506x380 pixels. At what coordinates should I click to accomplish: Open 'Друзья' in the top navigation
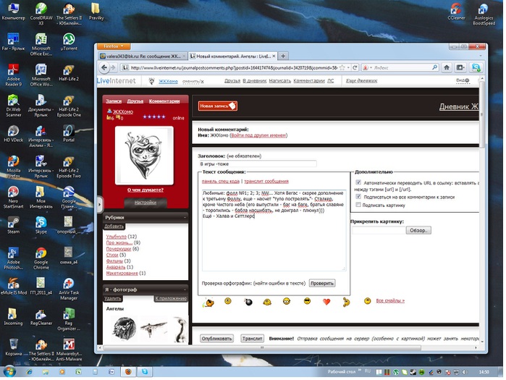point(232,80)
